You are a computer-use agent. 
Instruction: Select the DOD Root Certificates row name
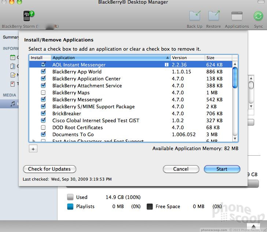[x=78, y=127]
